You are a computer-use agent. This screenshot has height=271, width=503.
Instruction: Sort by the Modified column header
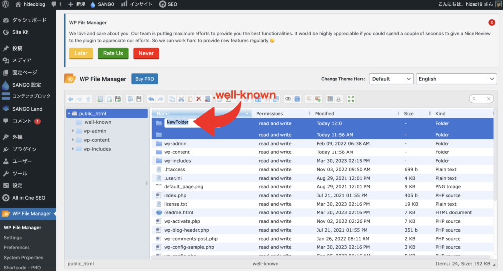pyautogui.click(x=355, y=113)
